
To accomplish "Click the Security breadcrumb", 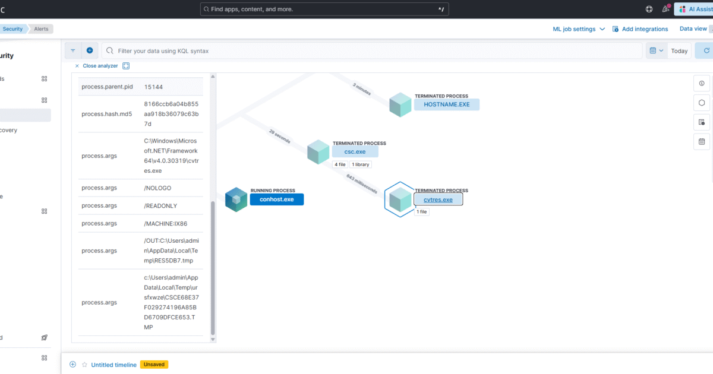I will 12,28.
